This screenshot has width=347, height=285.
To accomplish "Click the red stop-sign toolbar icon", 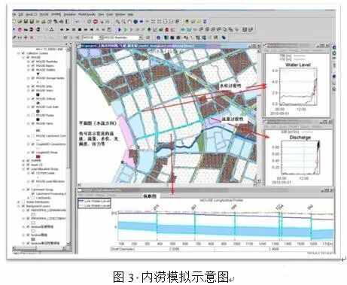I will tap(96, 22).
